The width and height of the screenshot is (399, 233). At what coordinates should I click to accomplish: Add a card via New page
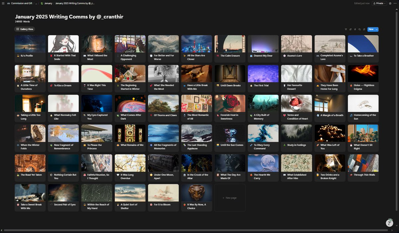[x=230, y=198]
